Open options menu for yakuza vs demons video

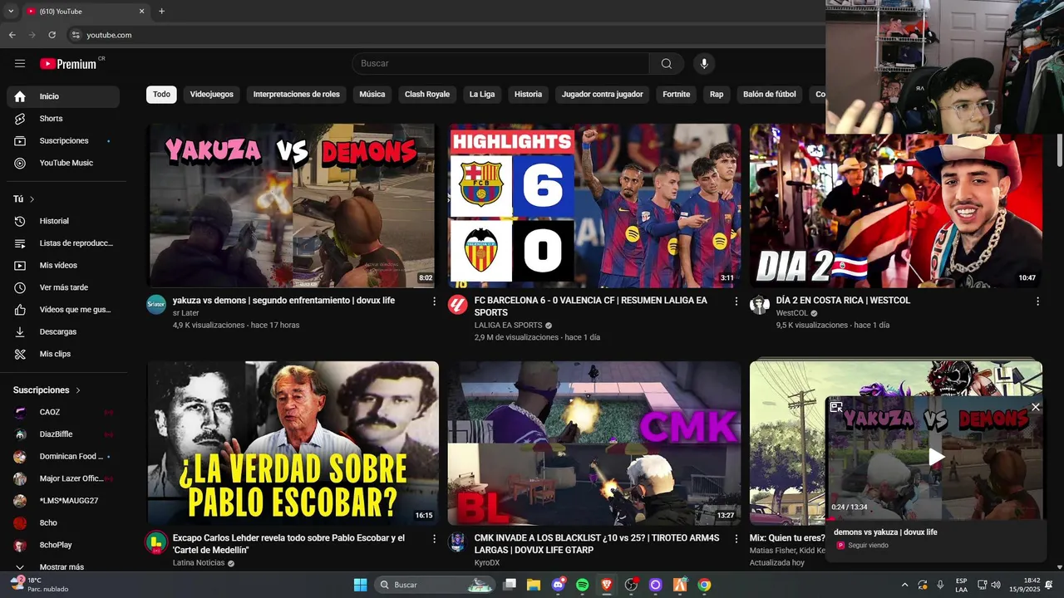coord(434,301)
